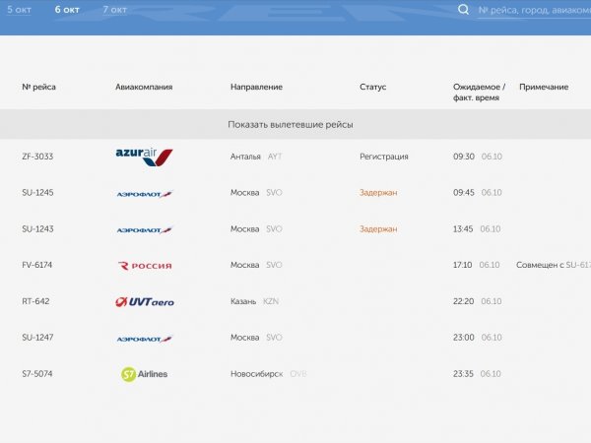
Task: Click the 23:35 departure time
Action: pos(463,374)
